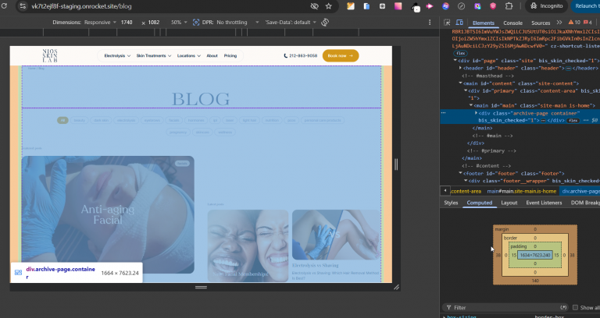Open the 50% zoom dropdown
The width and height of the screenshot is (600, 318).
179,22
